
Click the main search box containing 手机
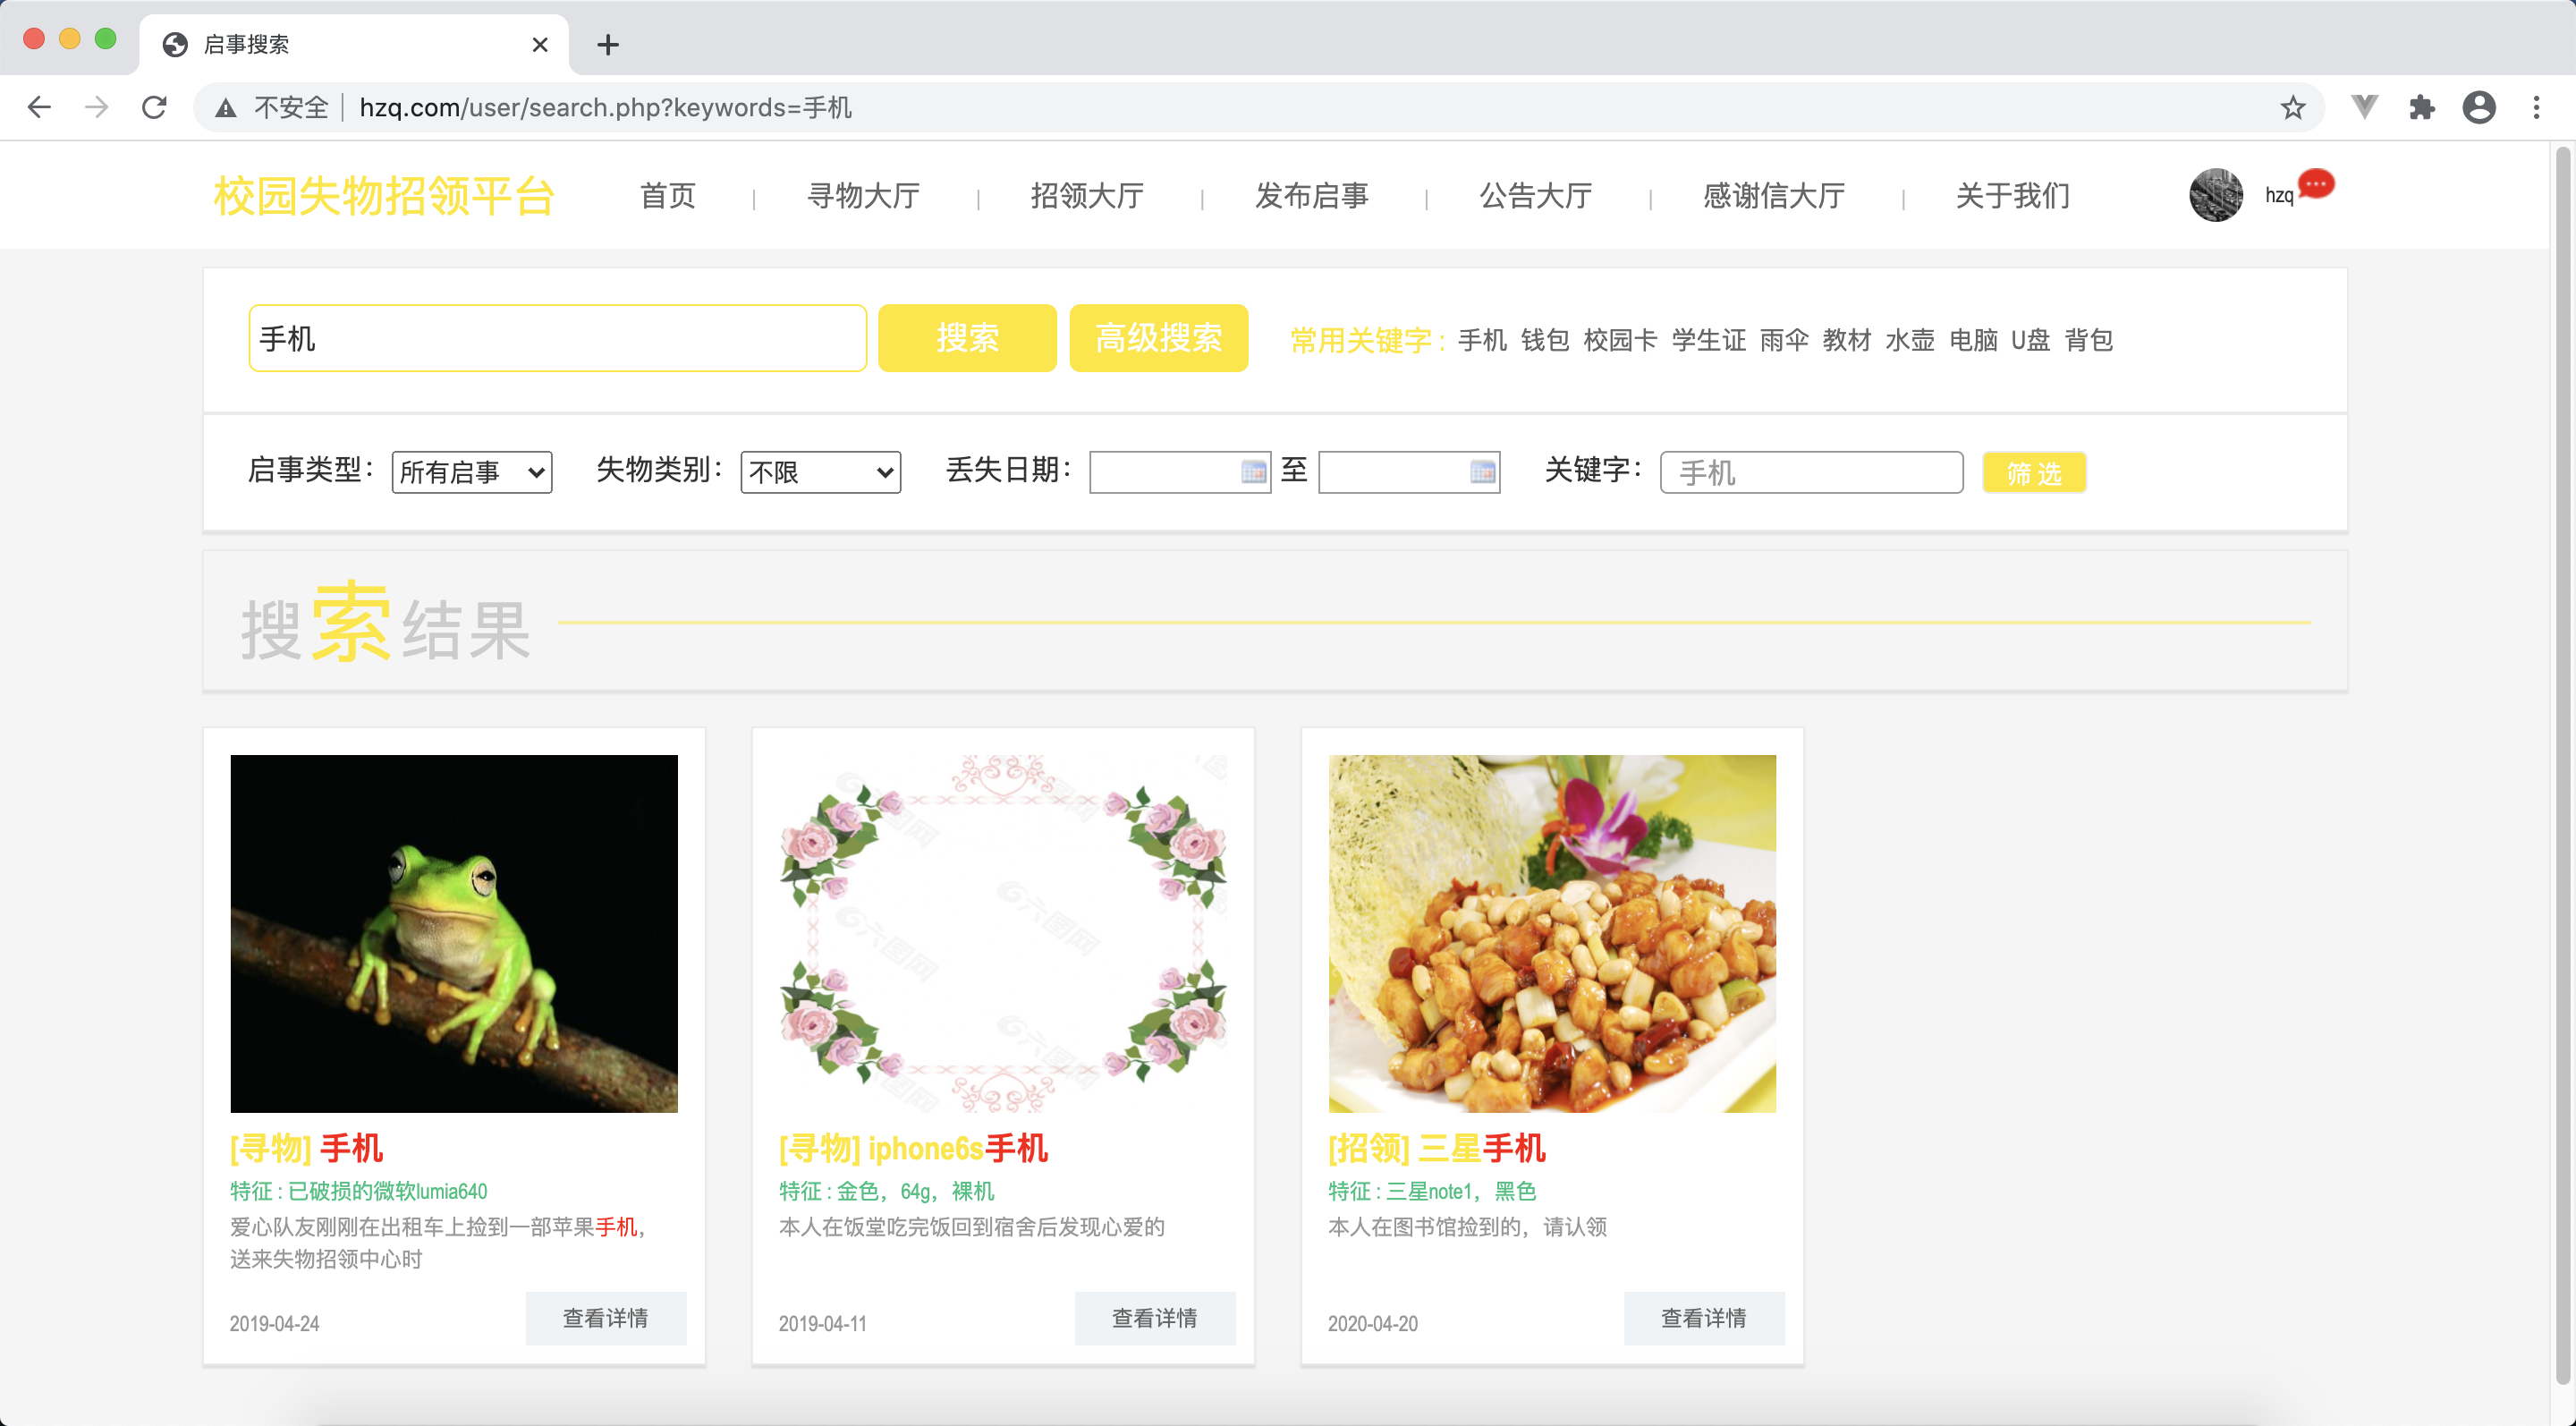click(x=558, y=338)
